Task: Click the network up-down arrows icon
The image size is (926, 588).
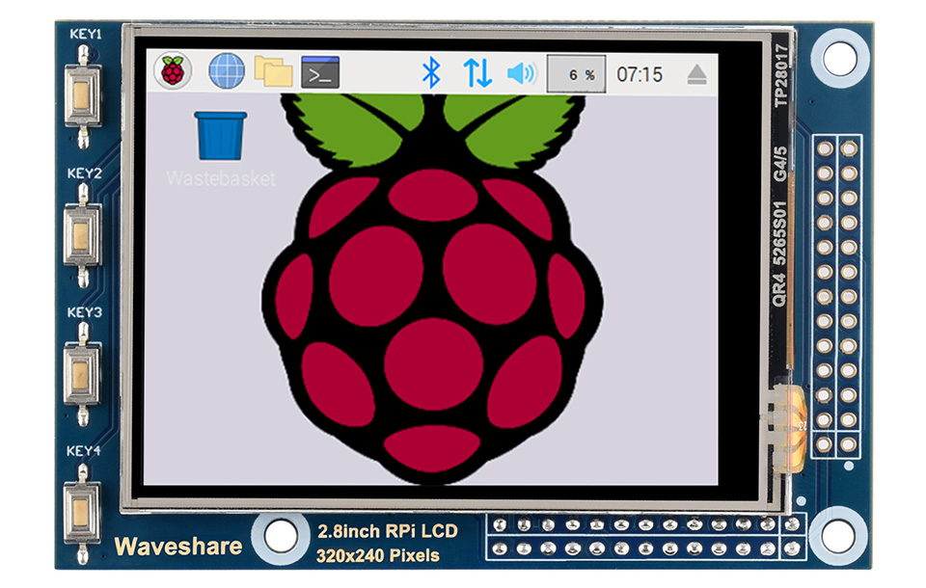Action: (x=477, y=73)
